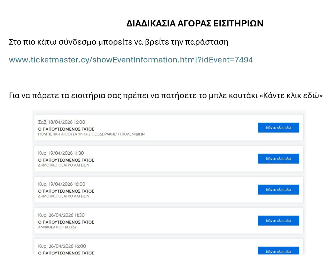The width and height of the screenshot is (333, 270).
Task: Click the venue name "ΑΜΦΙΘΕΑΤΡΟ ΠΑΣΥΔΥ"
Action: pos(58,227)
